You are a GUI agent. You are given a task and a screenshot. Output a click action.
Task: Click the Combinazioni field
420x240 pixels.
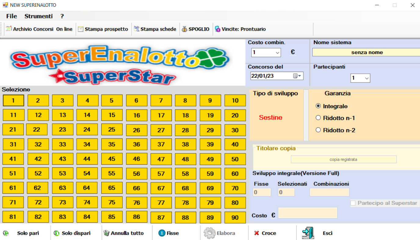coord(329,192)
